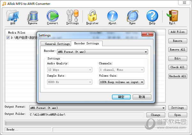192x135 pixels.
Task: Click the Add Files button
Action: pyautogui.click(x=178, y=32)
